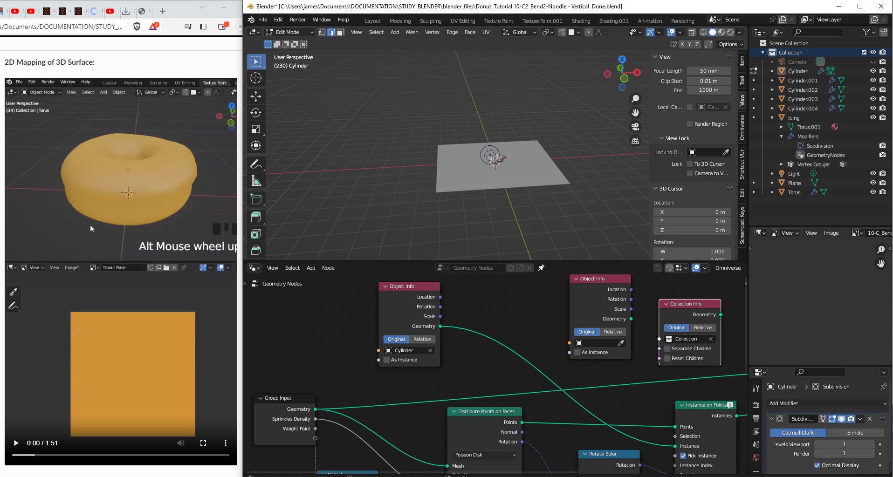Open the Global transform orientation dropdown

click(x=520, y=32)
